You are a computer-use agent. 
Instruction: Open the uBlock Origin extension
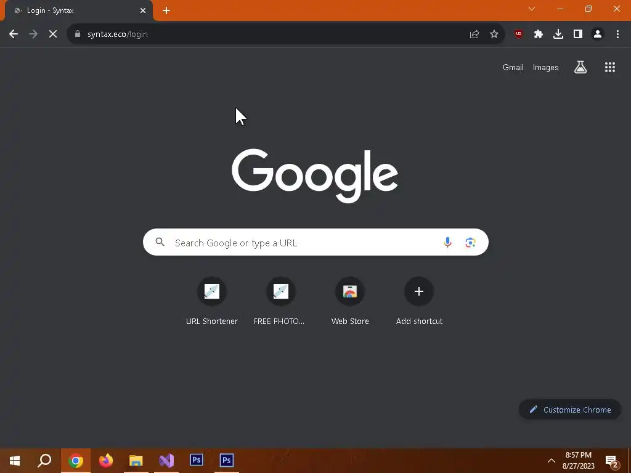pyautogui.click(x=519, y=34)
